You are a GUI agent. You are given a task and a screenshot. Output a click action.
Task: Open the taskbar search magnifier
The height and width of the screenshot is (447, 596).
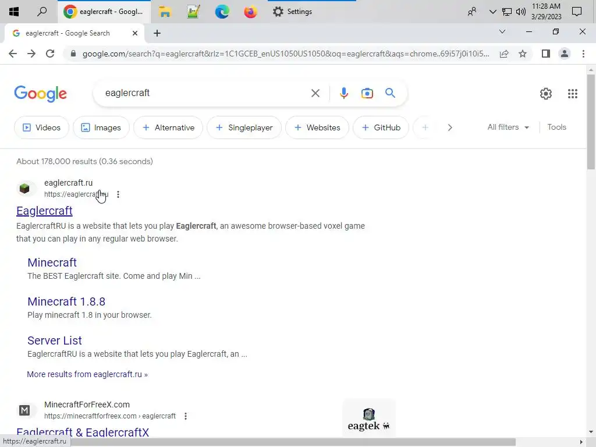click(x=42, y=12)
